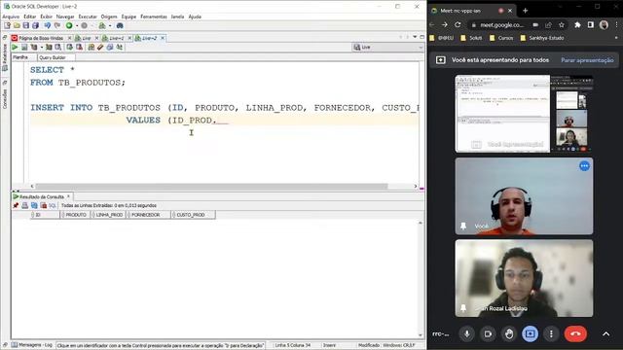The height and width of the screenshot is (350, 623).
Task: Close the Página de Boas-Vindas tab
Action: click(x=69, y=38)
